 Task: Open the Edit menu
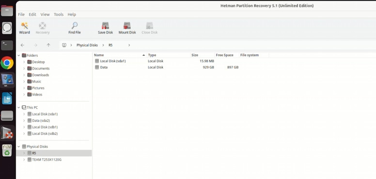pyautogui.click(x=32, y=15)
